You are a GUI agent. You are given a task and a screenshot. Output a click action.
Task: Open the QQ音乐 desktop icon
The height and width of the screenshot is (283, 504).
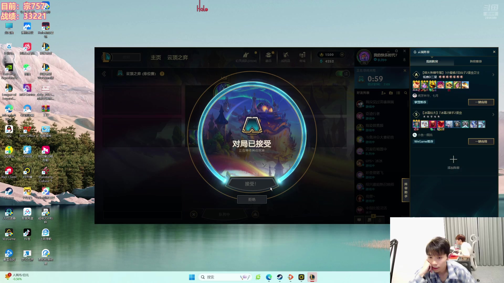[x=9, y=152]
